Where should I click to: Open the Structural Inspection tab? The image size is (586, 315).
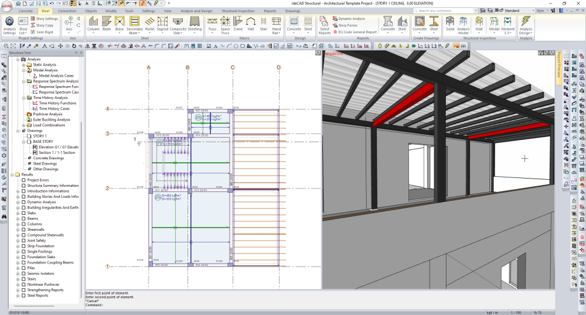pos(239,11)
